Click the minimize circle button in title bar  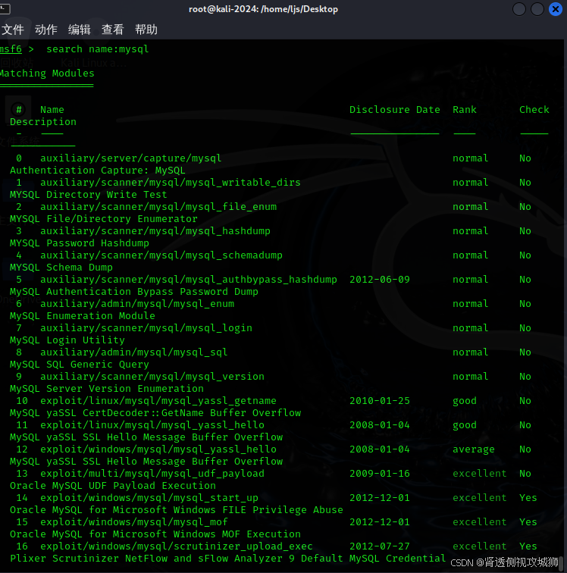pos(519,9)
